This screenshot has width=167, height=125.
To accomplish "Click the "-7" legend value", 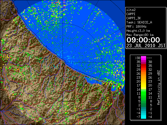I will click(139, 117).
